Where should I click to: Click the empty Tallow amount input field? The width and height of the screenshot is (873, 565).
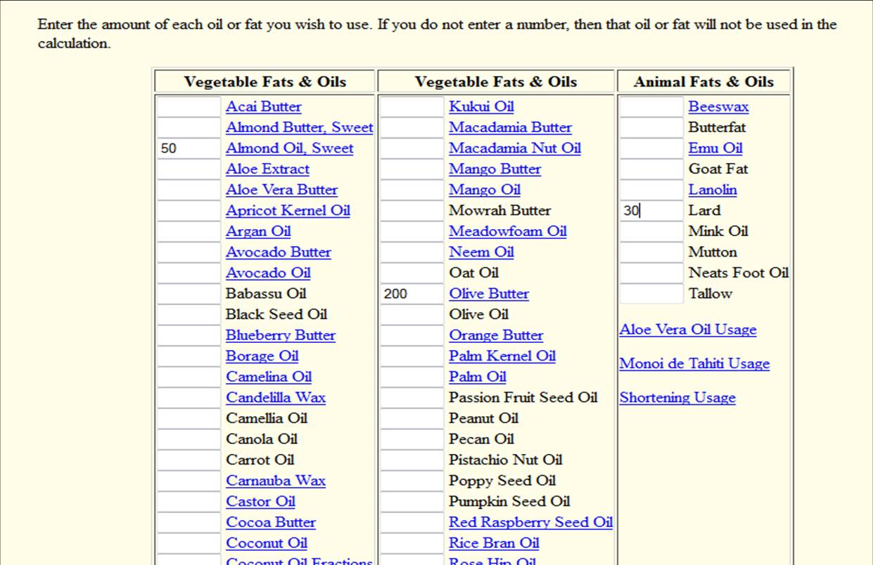[x=650, y=293]
